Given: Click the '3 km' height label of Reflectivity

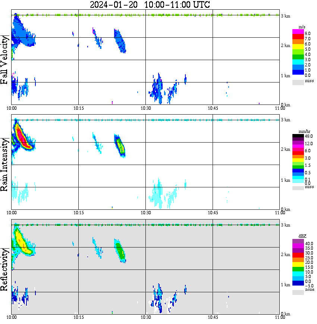Looking at the screenshot, I should click(x=285, y=225).
